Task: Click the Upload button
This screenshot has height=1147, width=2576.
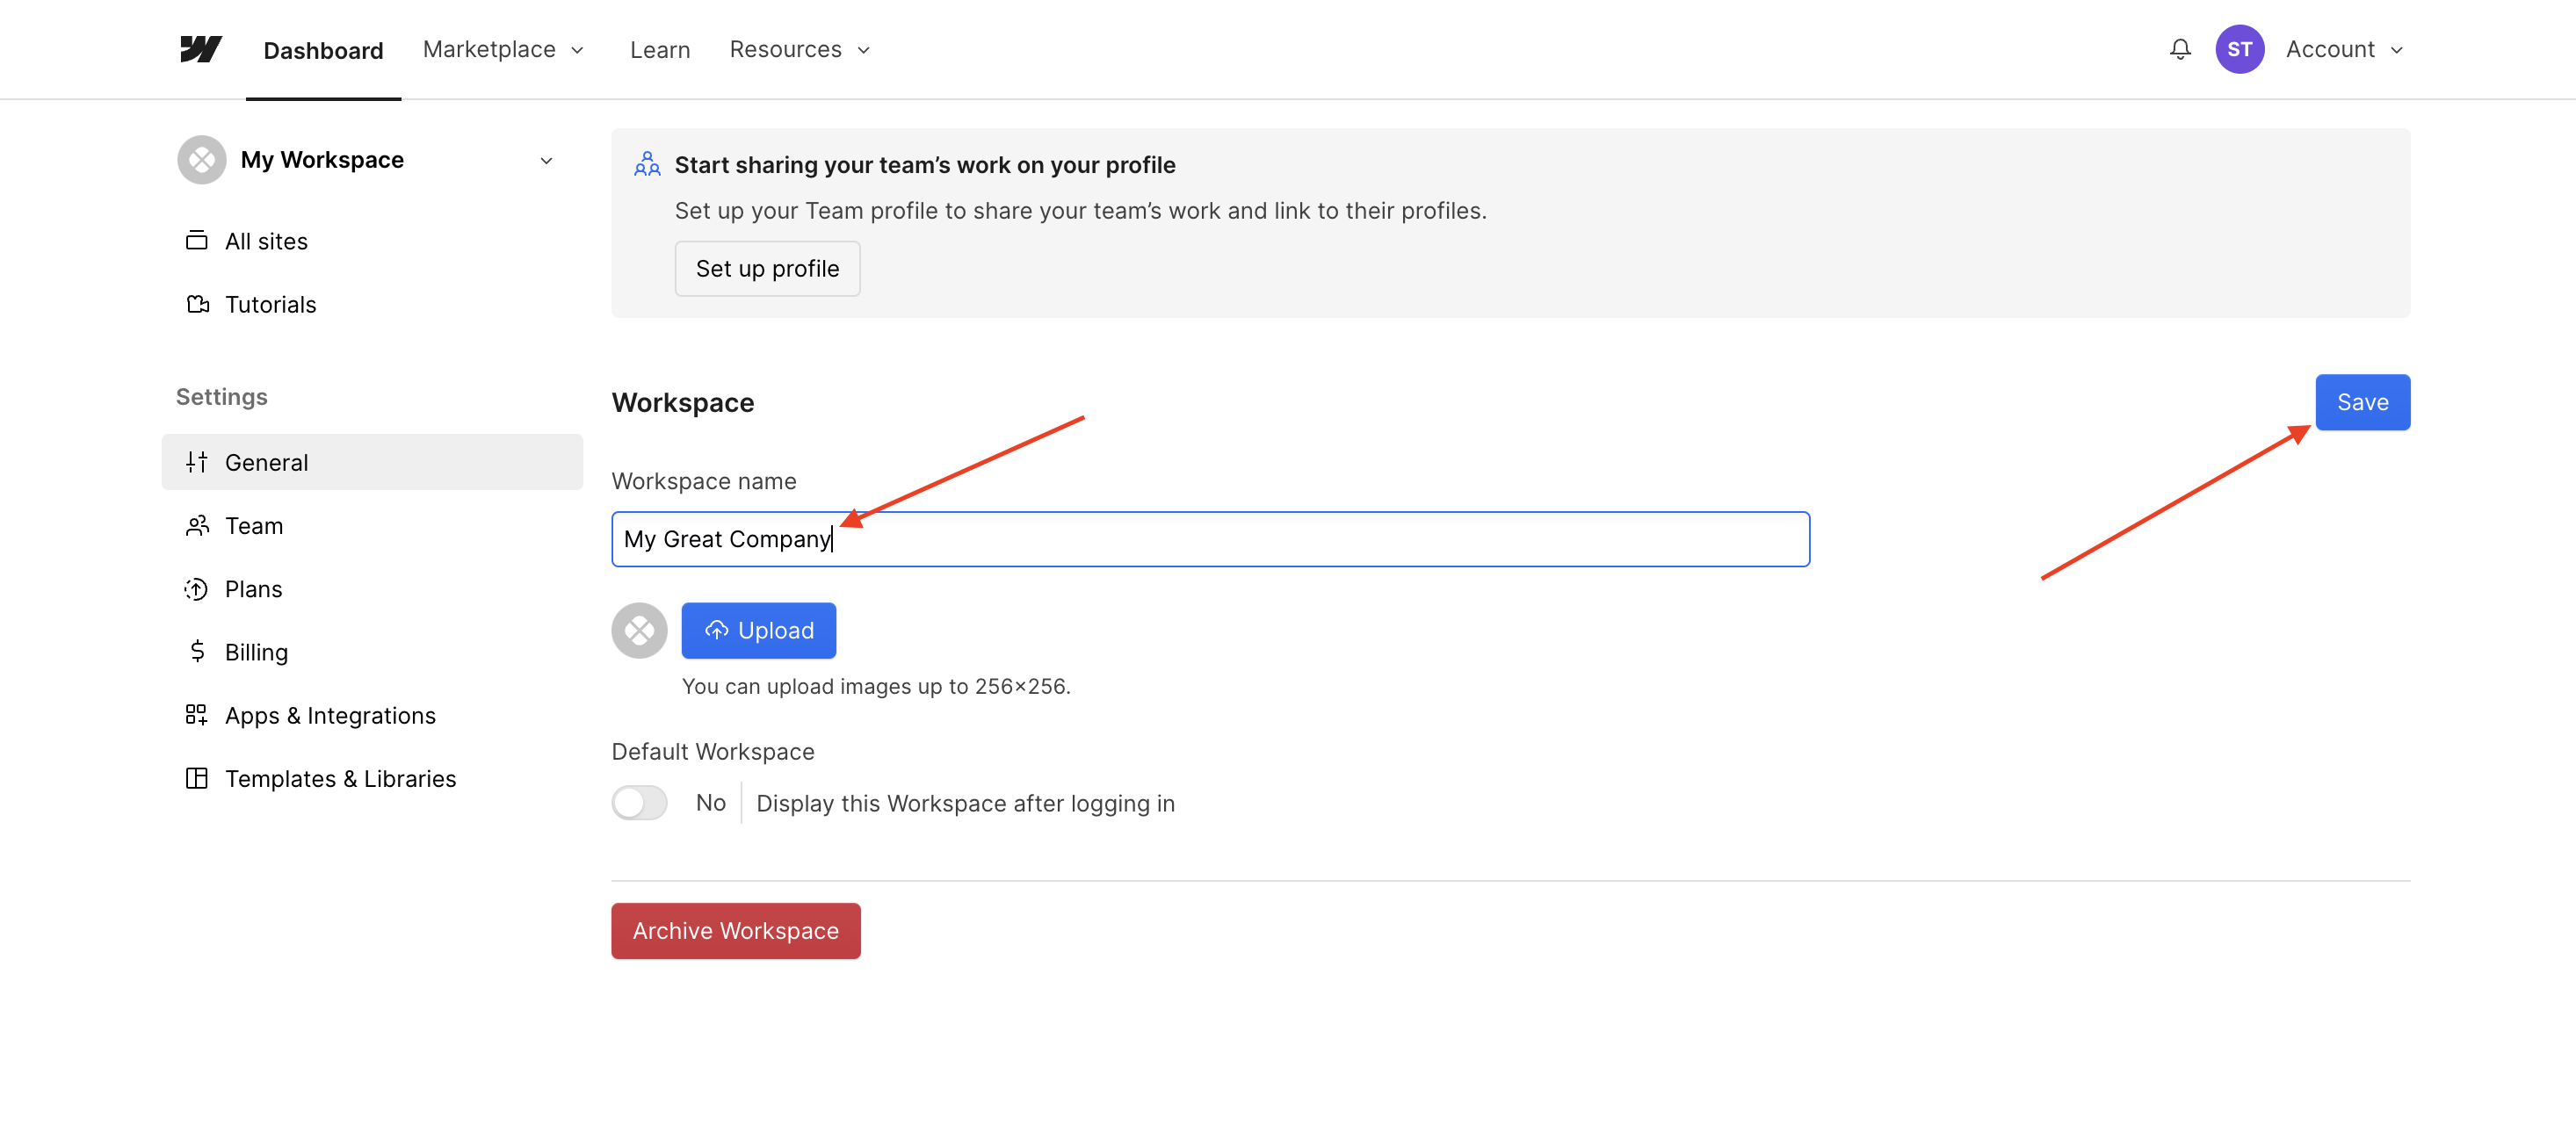Action: tap(758, 630)
